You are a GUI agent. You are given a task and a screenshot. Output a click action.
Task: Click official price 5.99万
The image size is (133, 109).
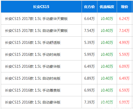(x=89, y=55)
